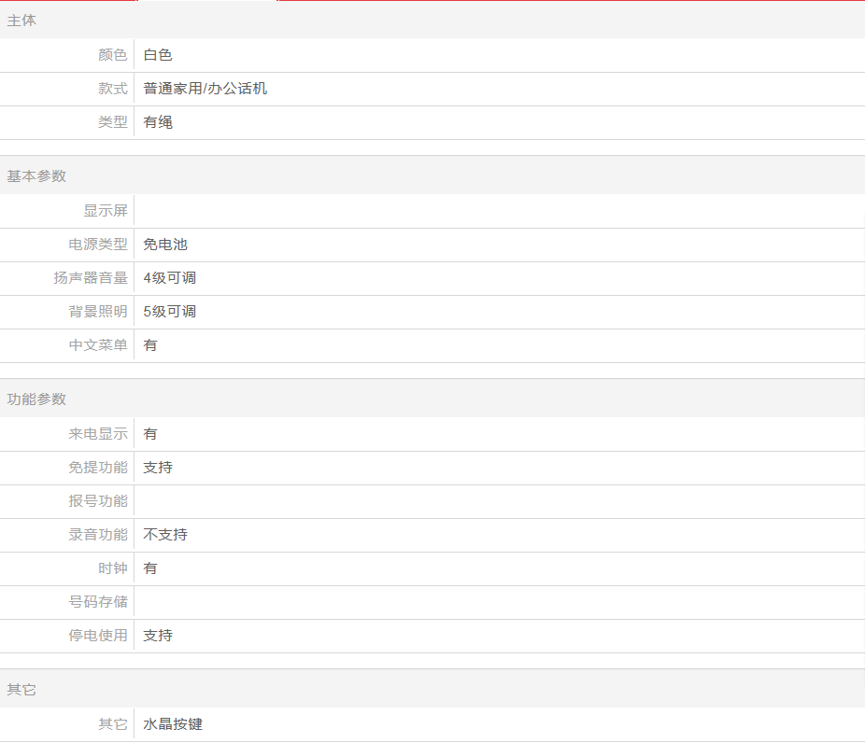Click the 来电显示 label
This screenshot has width=865, height=743.
coord(98,434)
